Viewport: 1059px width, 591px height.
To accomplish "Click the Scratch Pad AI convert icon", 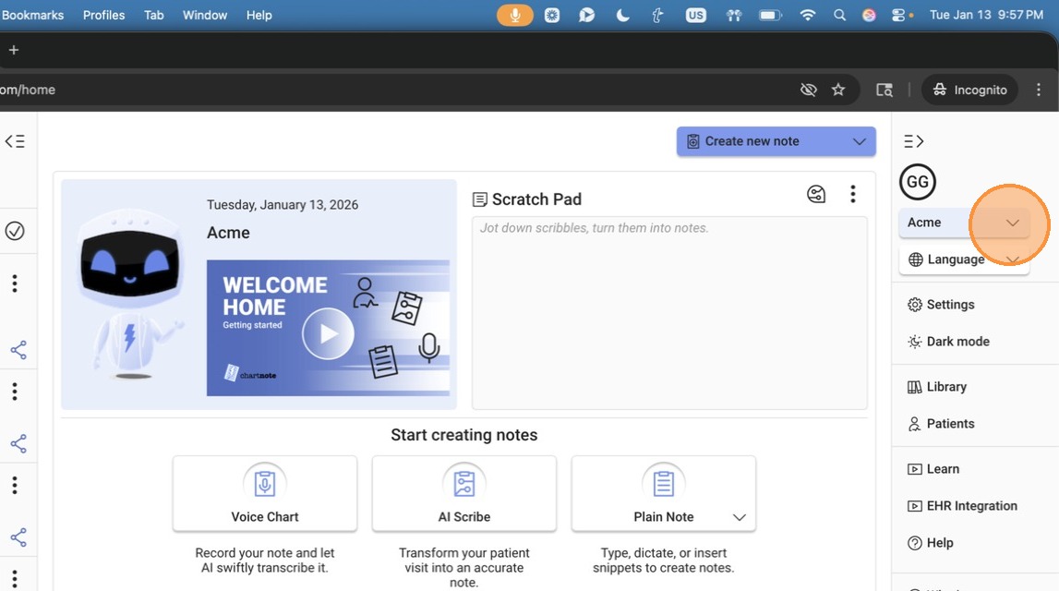I will 816,195.
